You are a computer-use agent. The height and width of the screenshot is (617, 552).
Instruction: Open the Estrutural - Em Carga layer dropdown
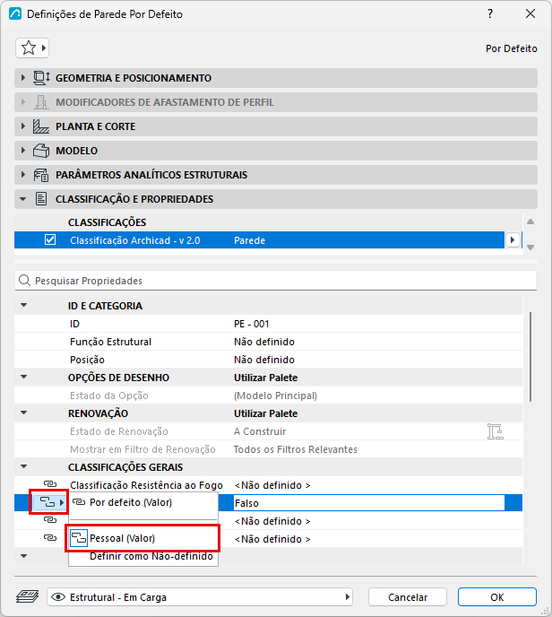(x=200, y=597)
